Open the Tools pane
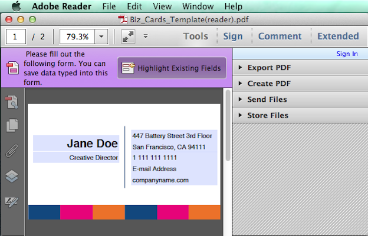The image size is (368, 236). coord(195,36)
